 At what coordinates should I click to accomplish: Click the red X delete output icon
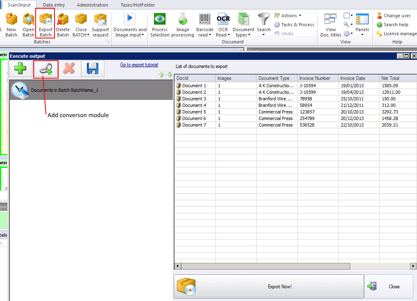click(69, 69)
